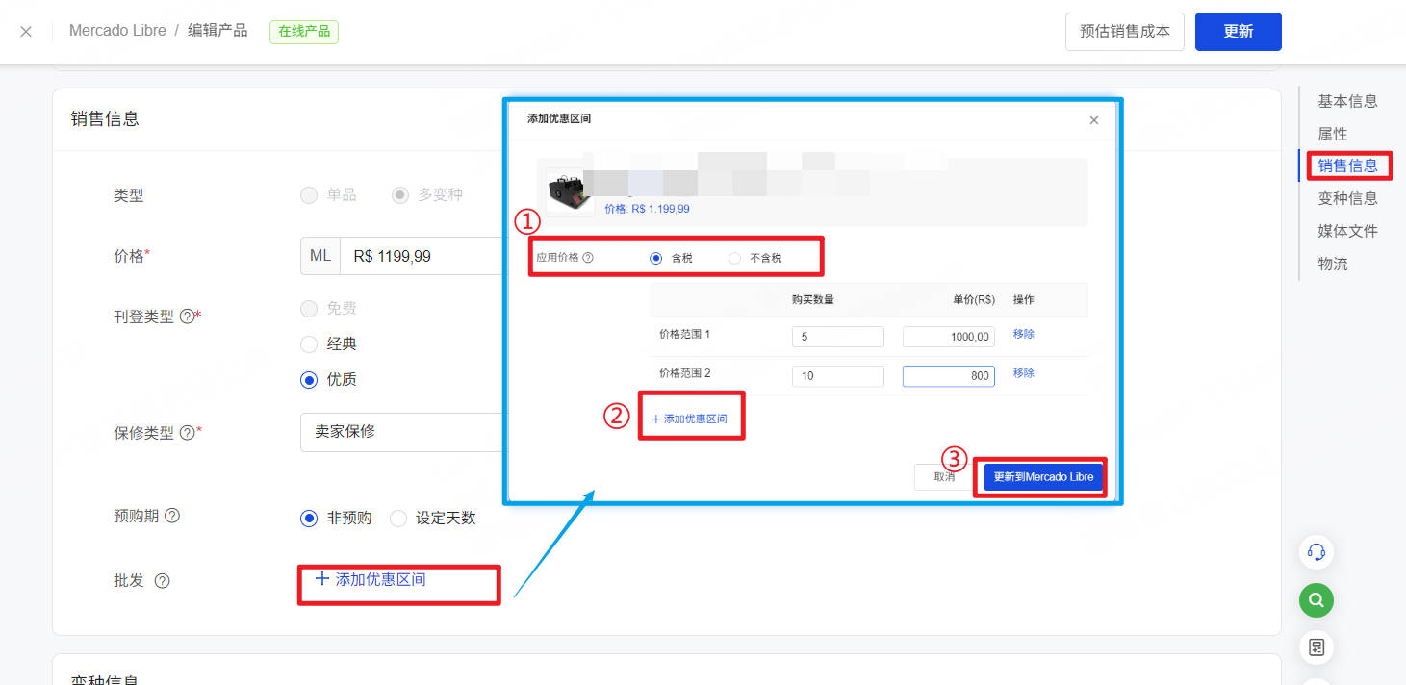Click quantity field for 价格范围 1
Screen dimensions: 1406x685
(837, 337)
